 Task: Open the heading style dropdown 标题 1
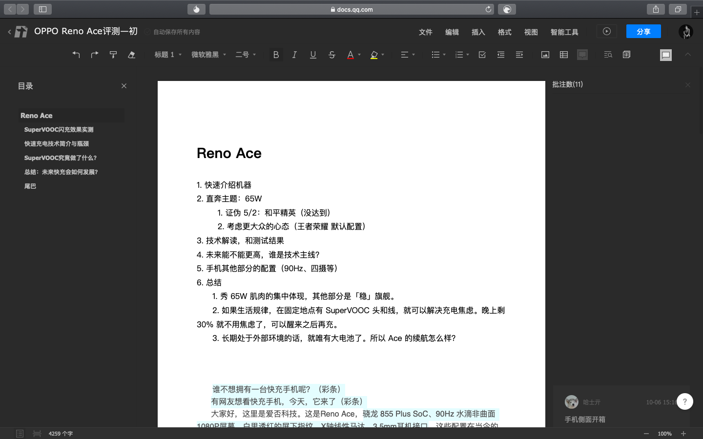(168, 55)
